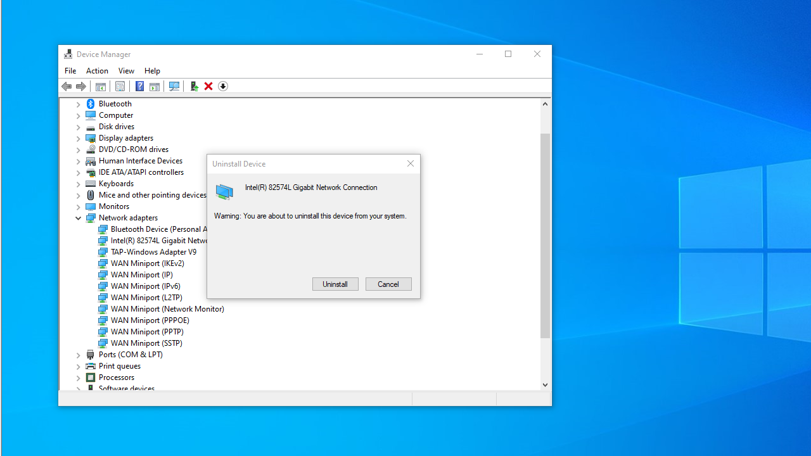Click the blue Help question mark icon

(x=139, y=86)
